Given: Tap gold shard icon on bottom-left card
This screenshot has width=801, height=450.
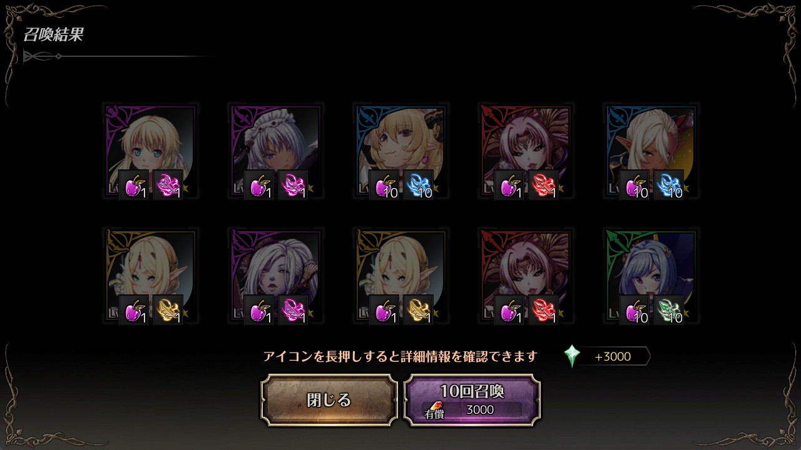Looking at the screenshot, I should pyautogui.click(x=168, y=309).
